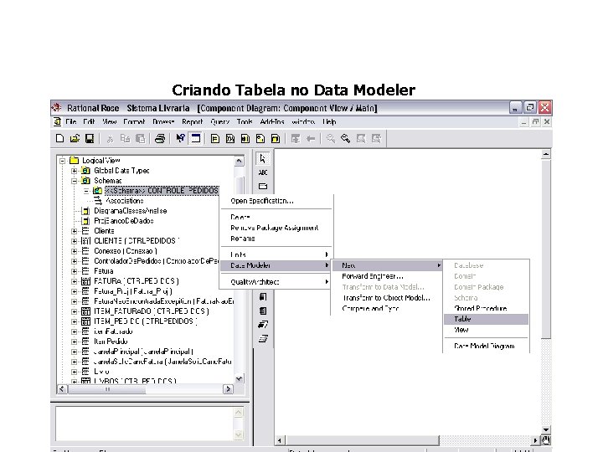This screenshot has height=452, width=603.
Task: Click the Print toolbar icon
Action: pyautogui.click(x=160, y=138)
